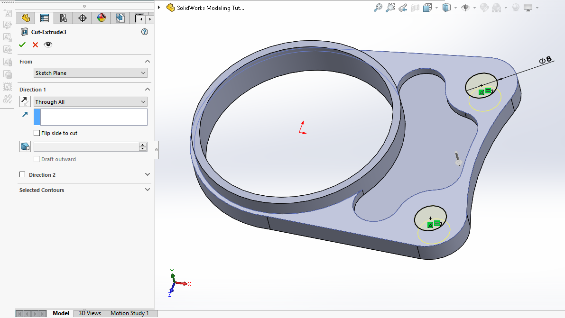Toggle the detailed preview eye icon
Image resolution: width=565 pixels, height=318 pixels.
pos(48,45)
